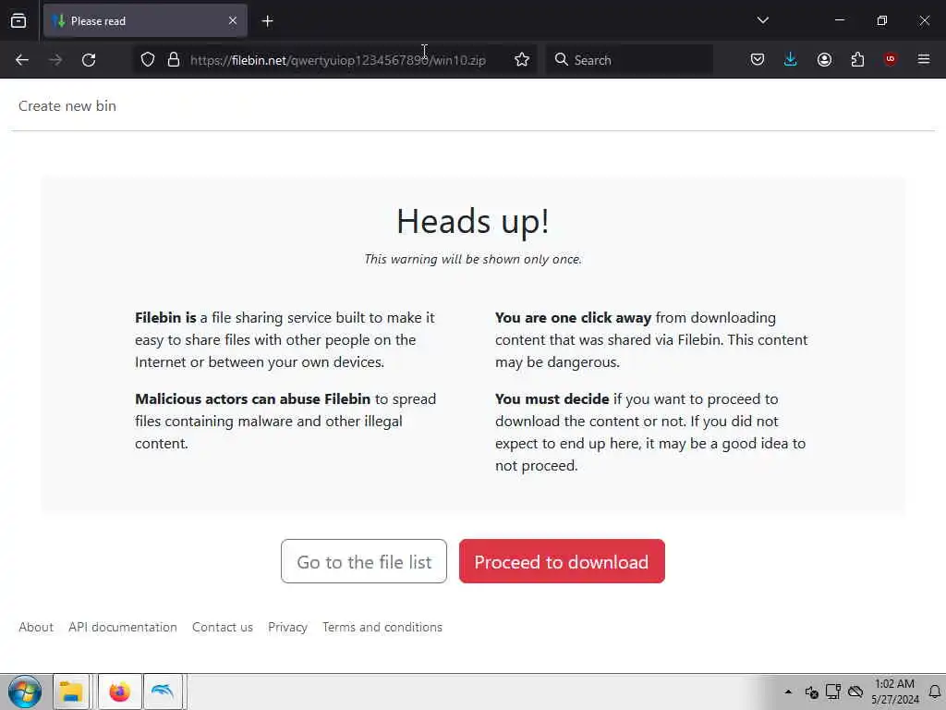
Task: Click 'This warning will be shown only once.'
Action: pos(473,259)
